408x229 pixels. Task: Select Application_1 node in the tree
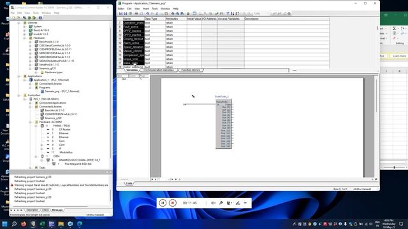click(x=51, y=80)
